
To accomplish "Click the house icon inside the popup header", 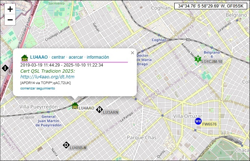I will [24, 57].
